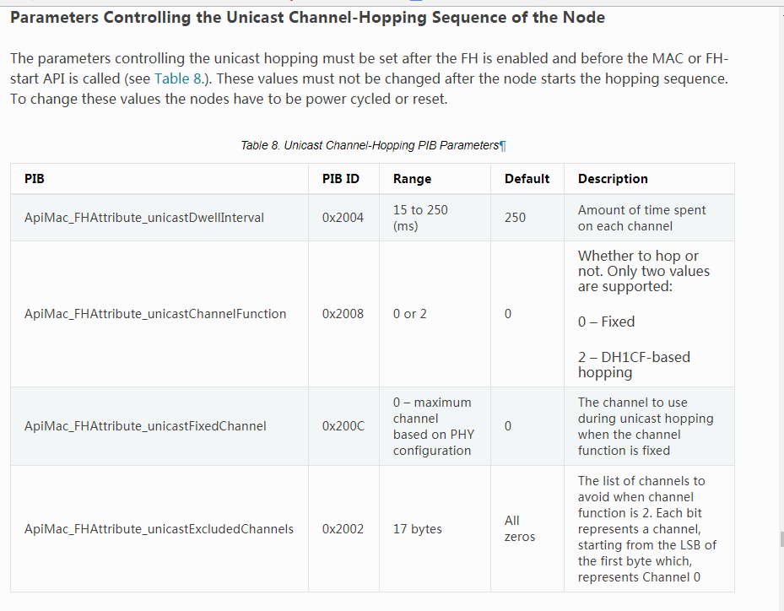Viewport: 784px width, 611px height.
Task: Select ApiMac_FHAttribute_unicastDwellInterval cell
Action: pyautogui.click(x=144, y=218)
